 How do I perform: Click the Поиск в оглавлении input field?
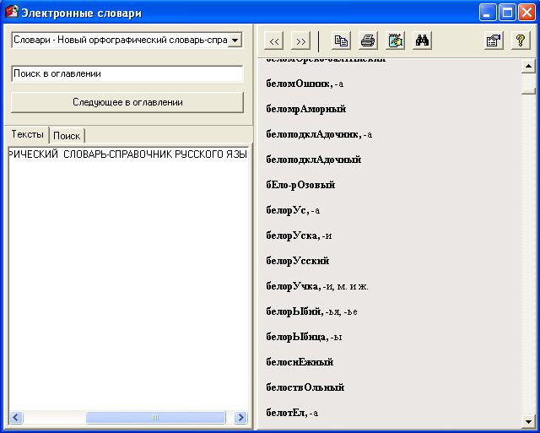[127, 73]
